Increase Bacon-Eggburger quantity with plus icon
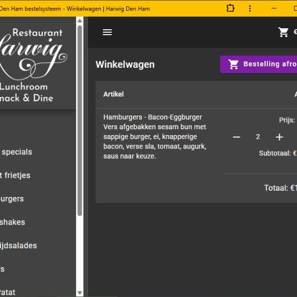Screen dimensions: 297x297 (279, 137)
